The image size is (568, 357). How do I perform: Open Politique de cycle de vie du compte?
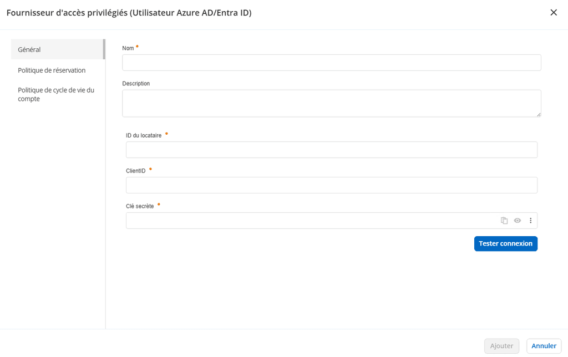(55, 94)
